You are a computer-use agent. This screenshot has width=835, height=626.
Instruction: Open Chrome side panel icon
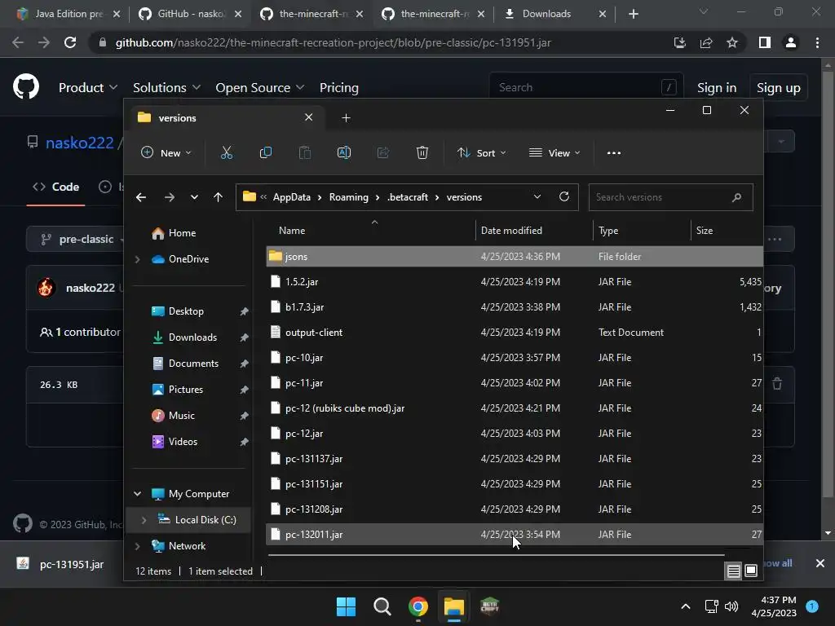click(764, 42)
